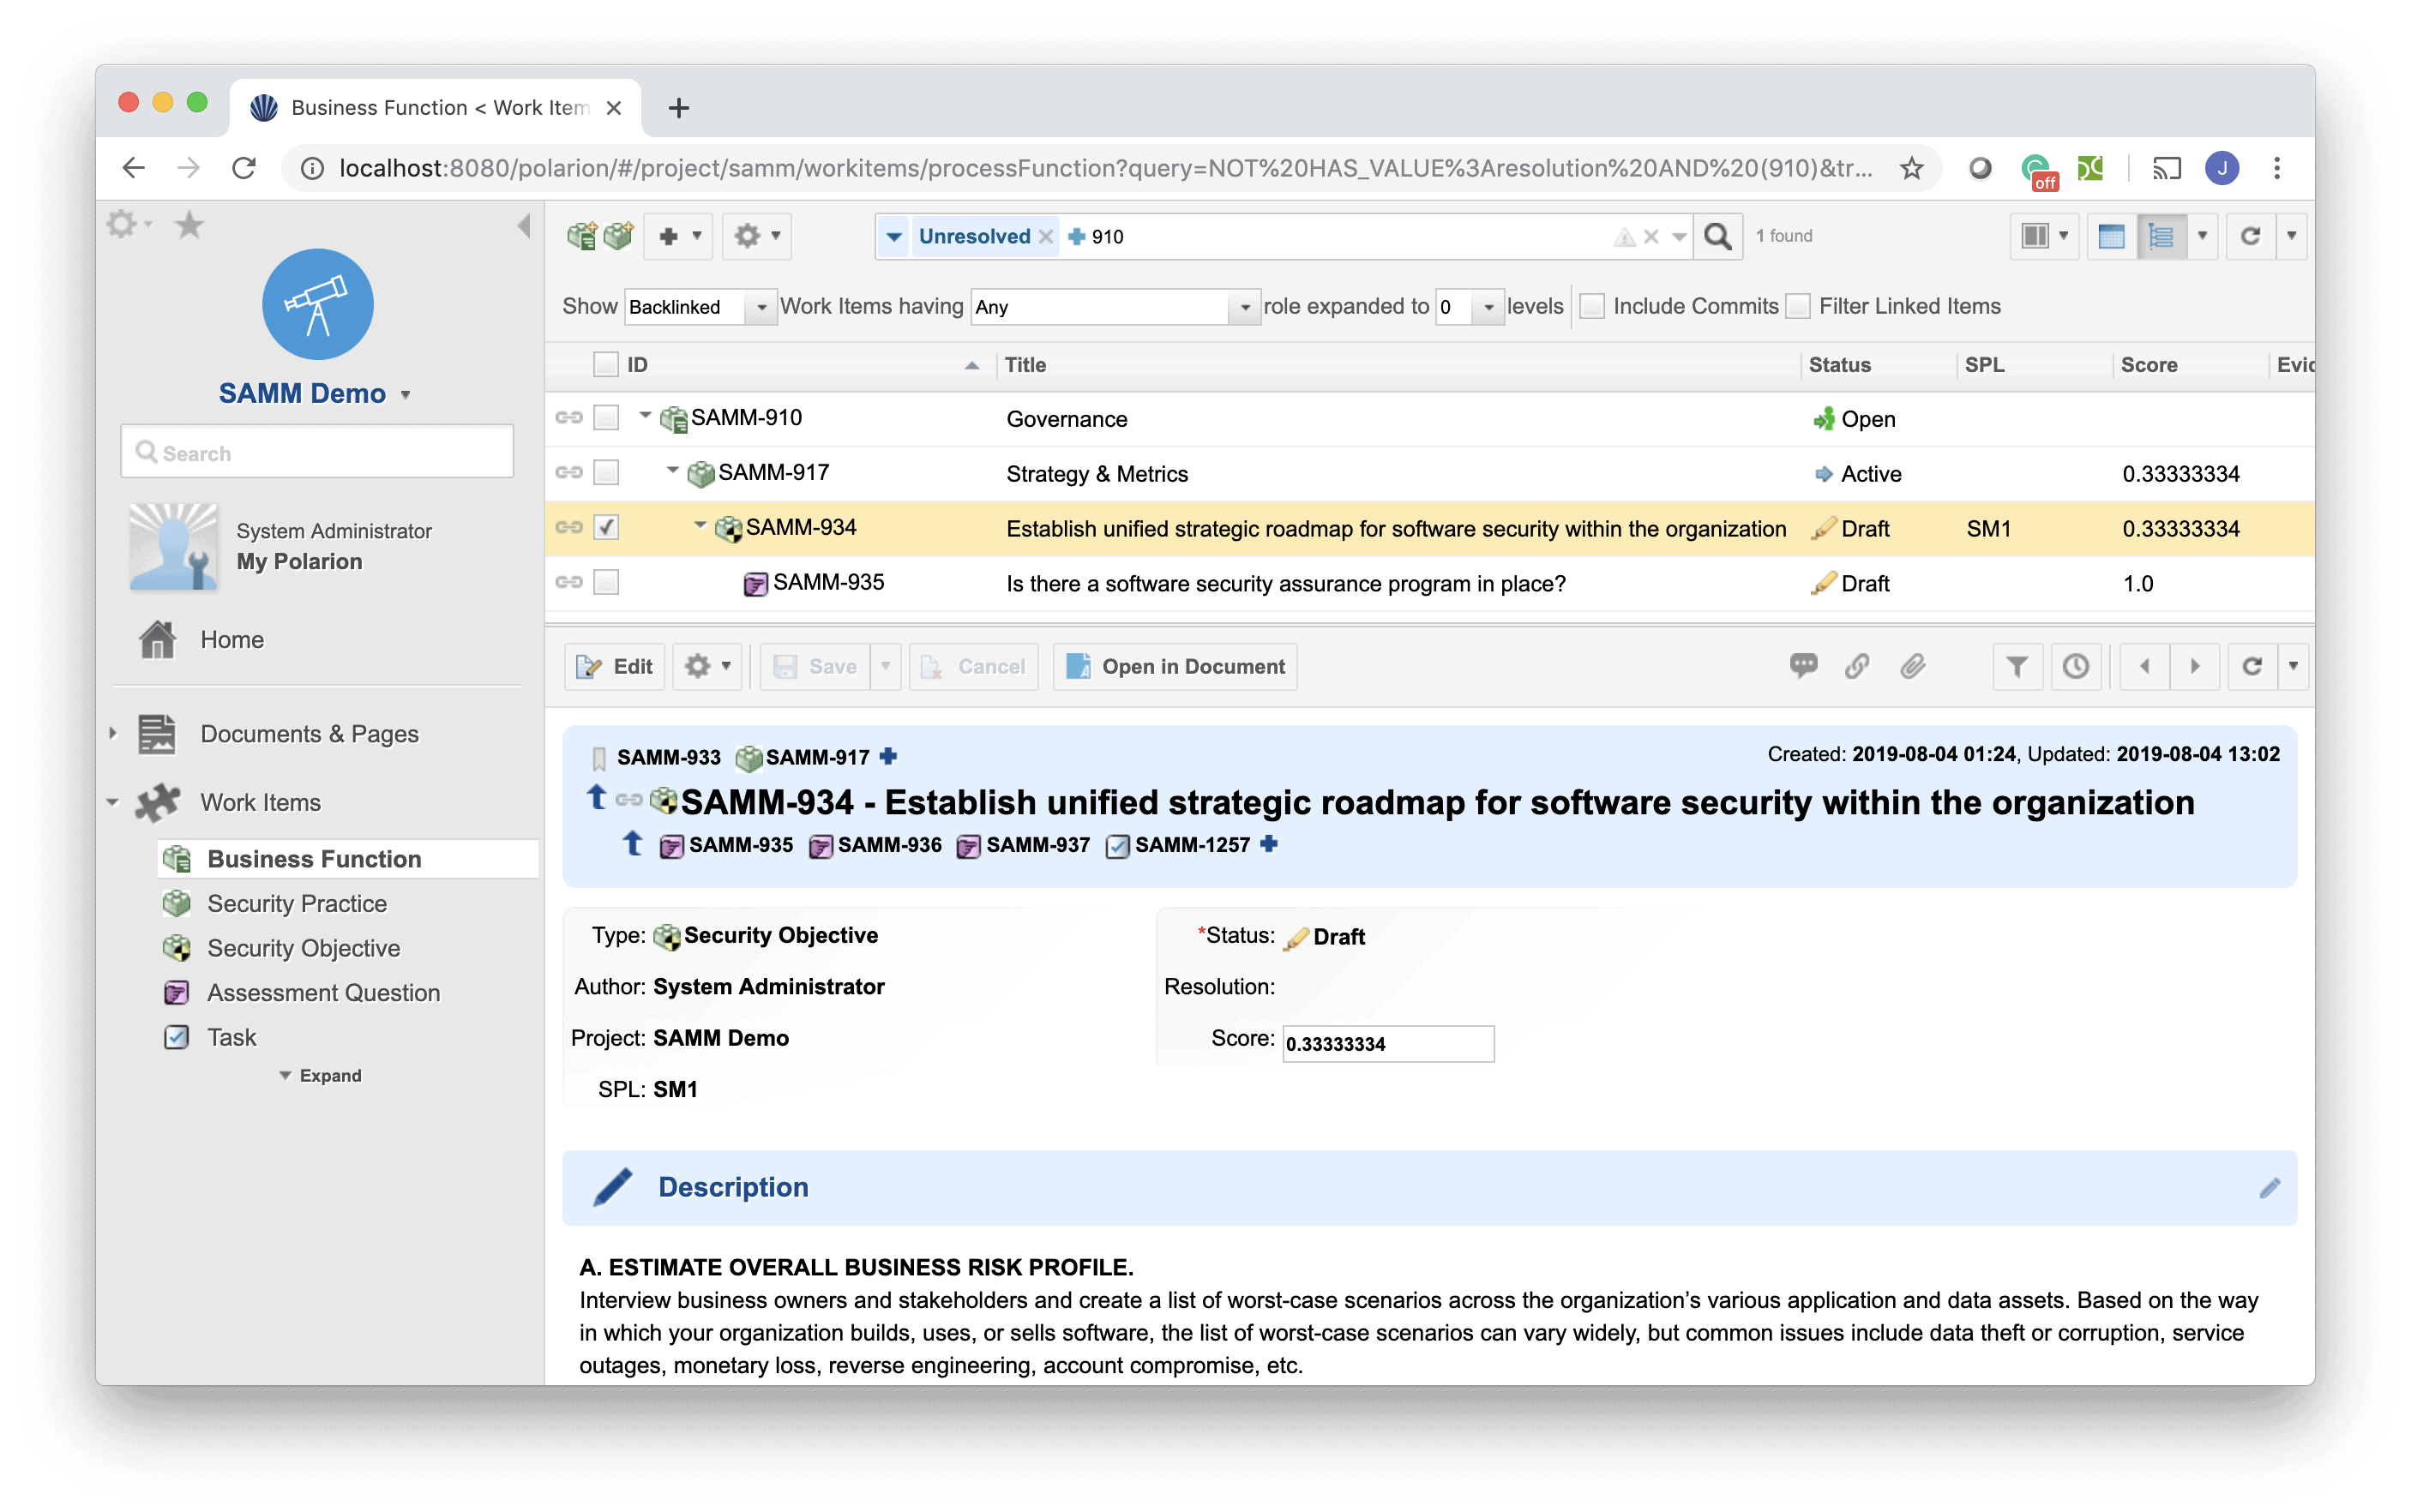Collapse Work Items section in sidebar

113,802
